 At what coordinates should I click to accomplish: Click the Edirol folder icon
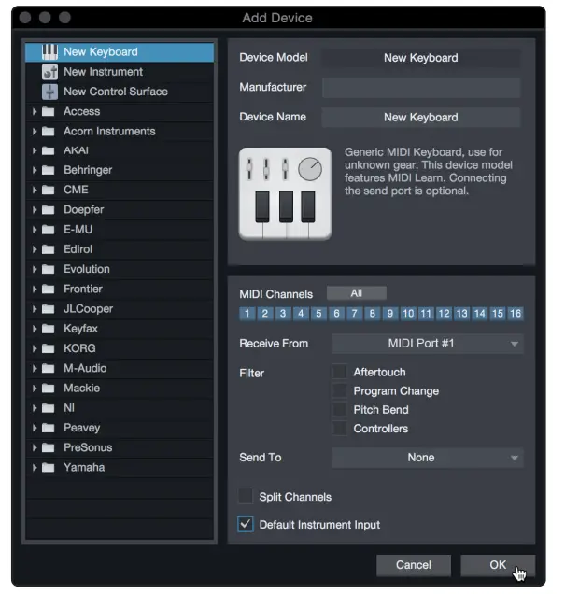48,249
